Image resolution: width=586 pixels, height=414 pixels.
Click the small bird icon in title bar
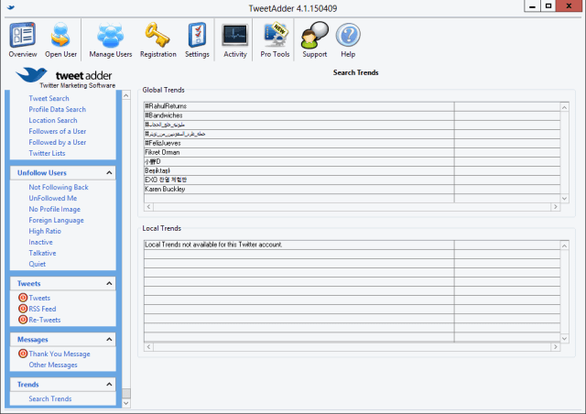[x=11, y=7]
